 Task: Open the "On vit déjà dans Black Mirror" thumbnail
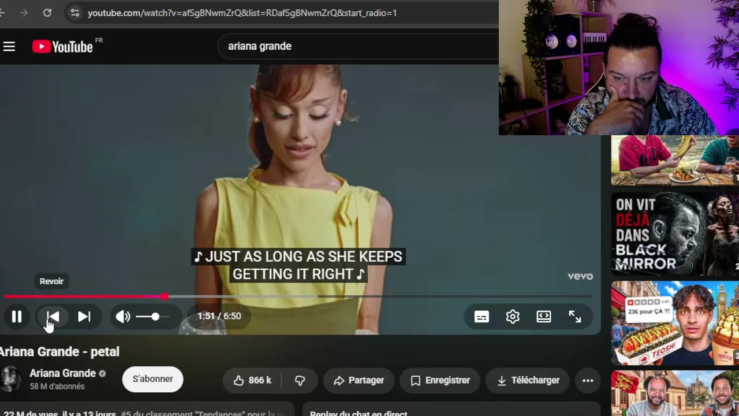click(x=675, y=234)
